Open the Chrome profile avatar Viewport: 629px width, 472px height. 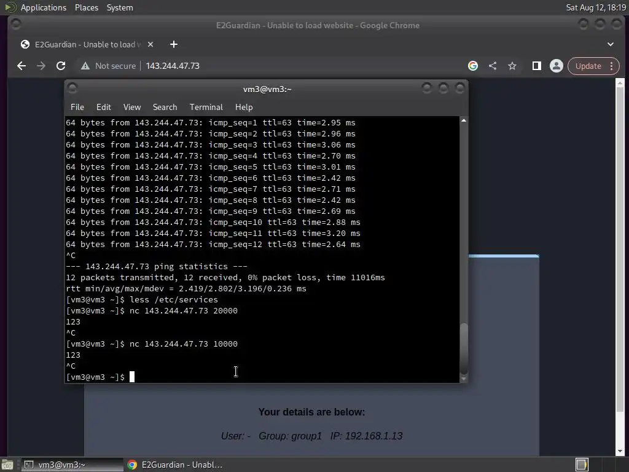click(557, 66)
